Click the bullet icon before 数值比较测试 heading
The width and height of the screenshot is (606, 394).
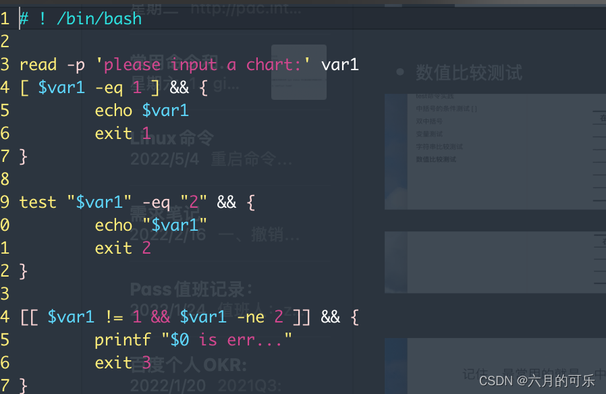401,72
